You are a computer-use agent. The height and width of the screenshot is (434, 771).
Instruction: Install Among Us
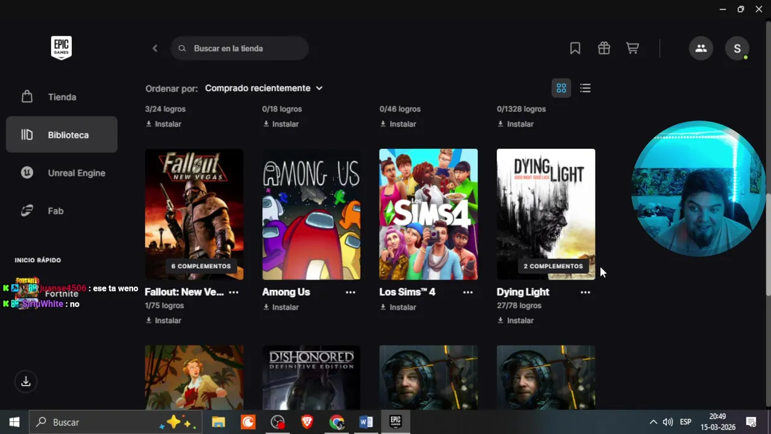point(281,307)
